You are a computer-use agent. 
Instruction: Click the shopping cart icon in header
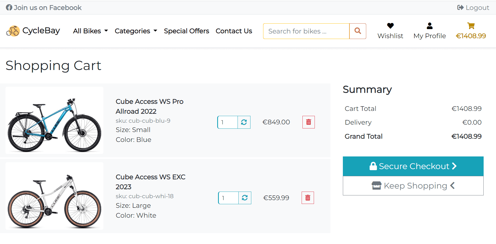471,26
